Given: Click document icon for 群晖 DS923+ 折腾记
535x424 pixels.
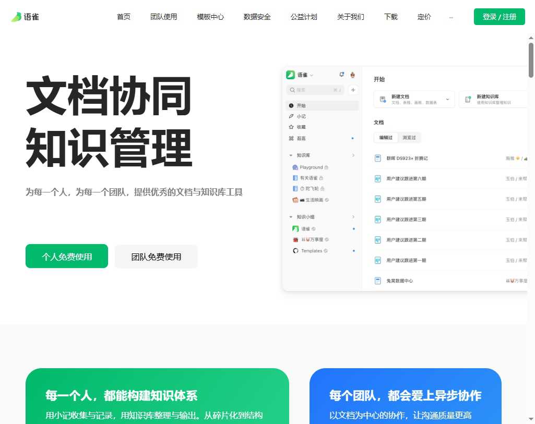Looking at the screenshot, I should click(x=378, y=158).
